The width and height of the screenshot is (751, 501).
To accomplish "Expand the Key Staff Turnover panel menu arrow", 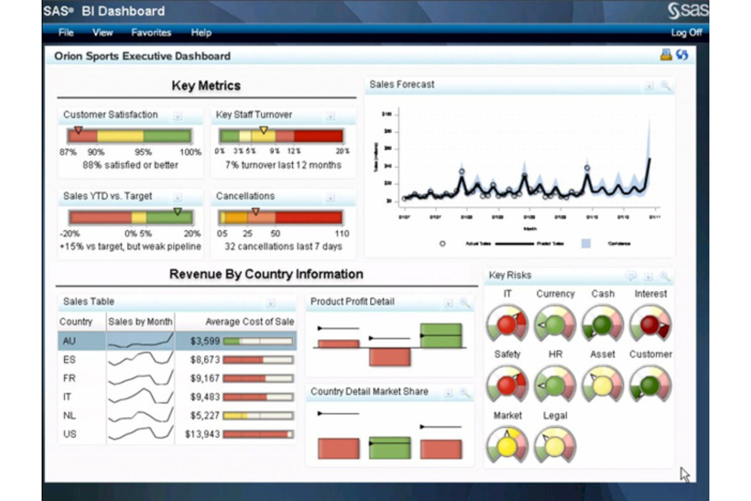I will (330, 116).
